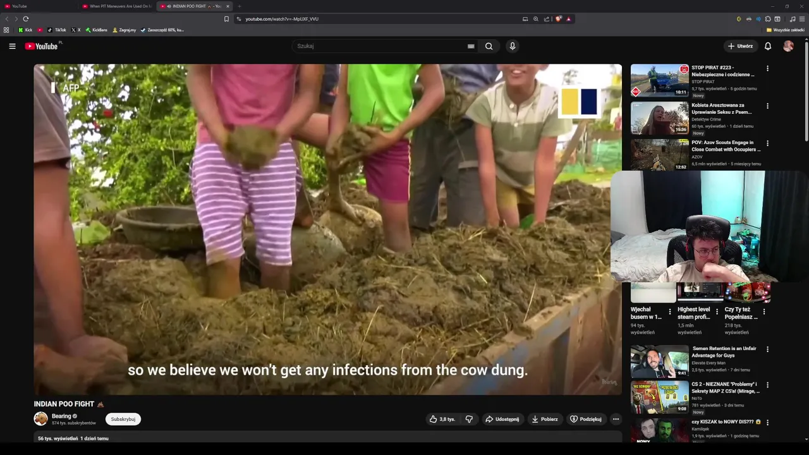The image size is (809, 455).
Task: Open options for STOP PIRAT #223 video
Action: (768, 68)
